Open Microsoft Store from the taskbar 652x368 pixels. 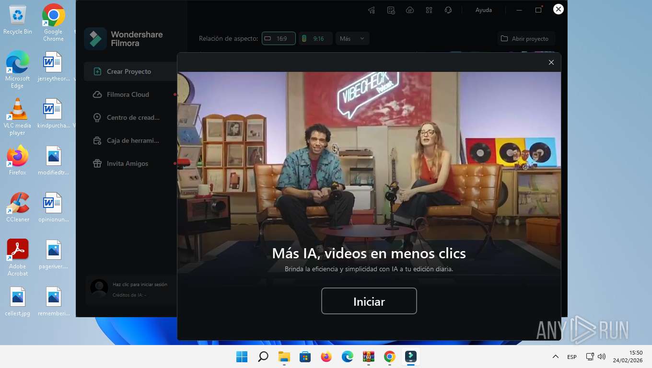pos(305,356)
